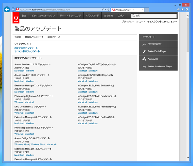
Task: Expand マイアカウントにサインイン dropdown
Action: 162,22
